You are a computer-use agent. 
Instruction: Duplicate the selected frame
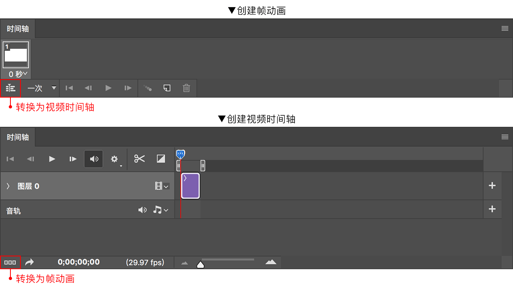pyautogui.click(x=167, y=88)
